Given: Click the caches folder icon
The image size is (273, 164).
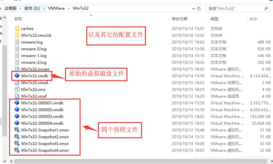Looking at the screenshot, I should coord(17,28).
